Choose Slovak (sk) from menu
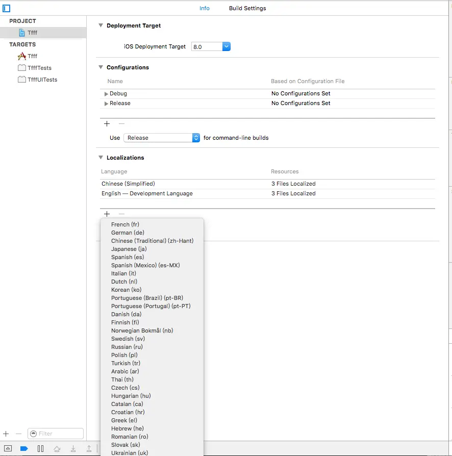The image size is (452, 456). coord(152,445)
